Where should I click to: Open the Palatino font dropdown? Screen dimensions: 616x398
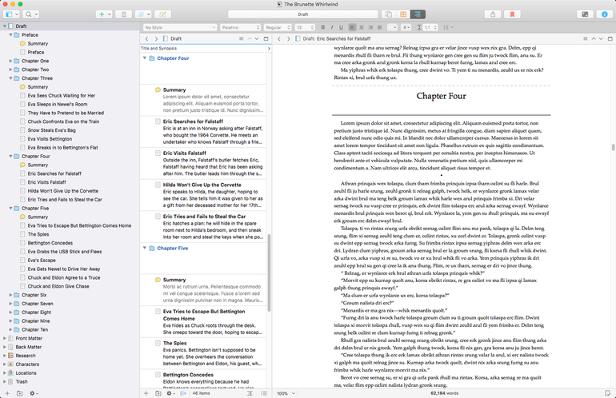click(241, 27)
